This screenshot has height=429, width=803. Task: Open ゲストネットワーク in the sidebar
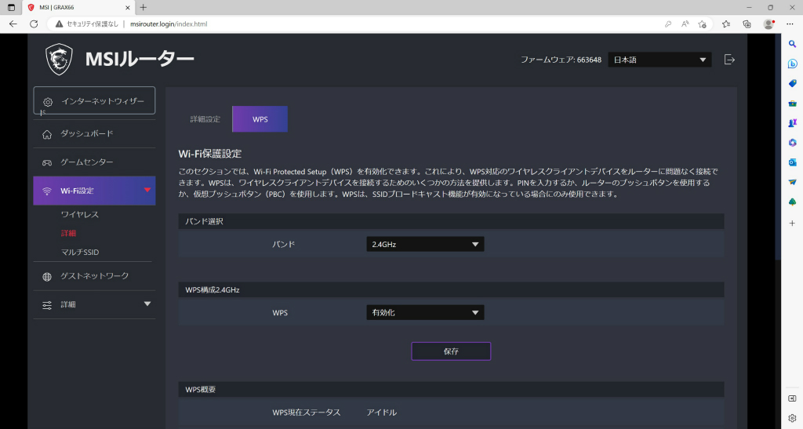point(94,276)
